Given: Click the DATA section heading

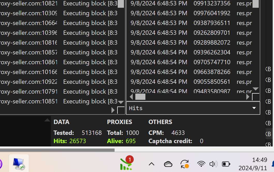Looking at the screenshot, I should (x=62, y=122).
